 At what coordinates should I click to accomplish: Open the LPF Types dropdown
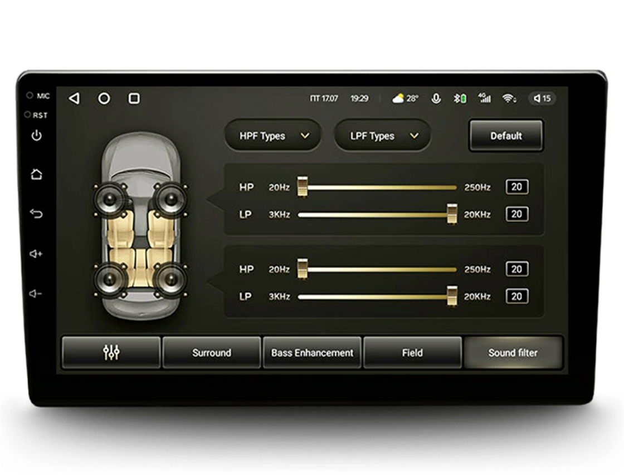(x=382, y=136)
